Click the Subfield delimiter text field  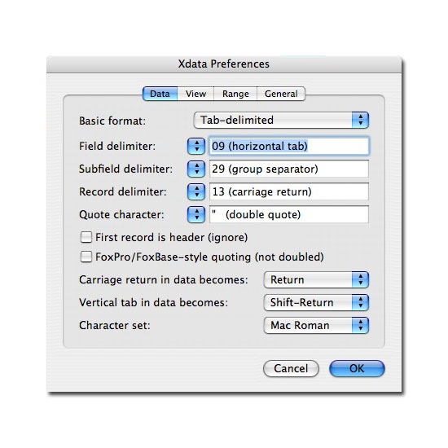289,169
